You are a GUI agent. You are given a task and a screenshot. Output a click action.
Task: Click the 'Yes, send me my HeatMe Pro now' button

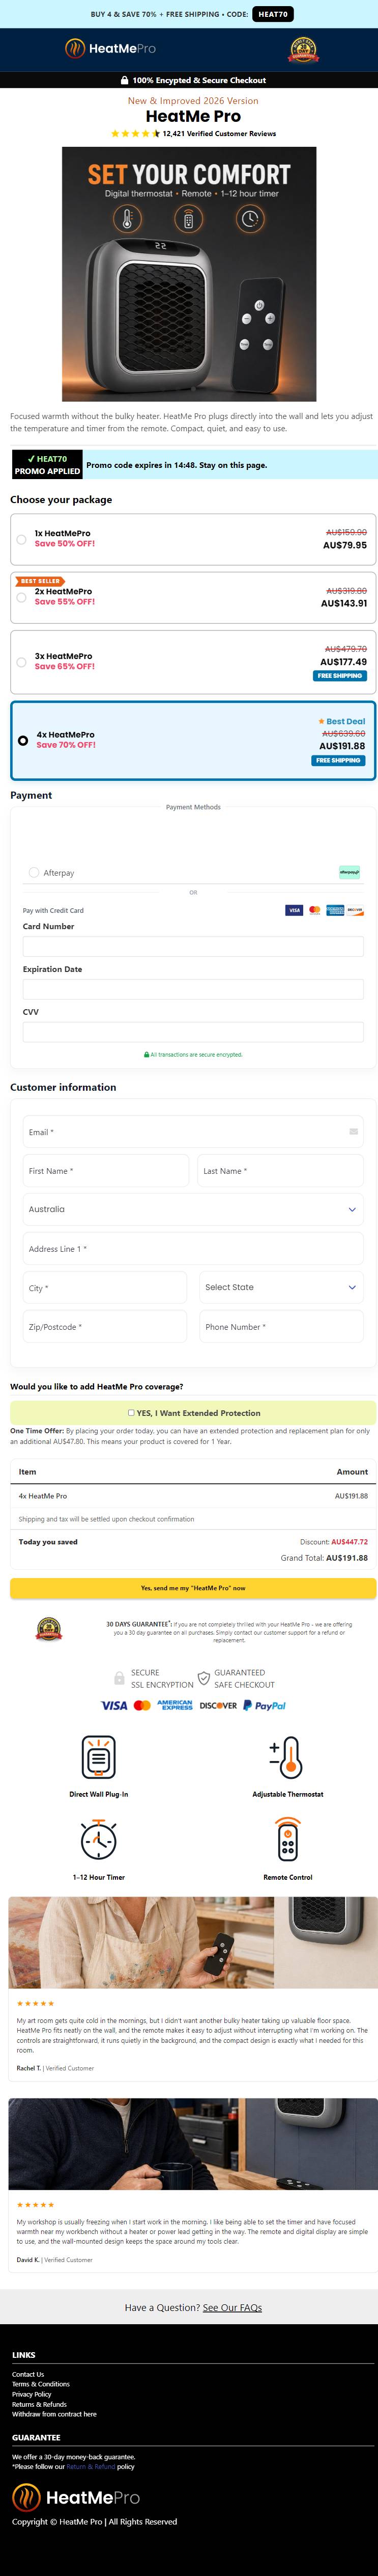(193, 1587)
